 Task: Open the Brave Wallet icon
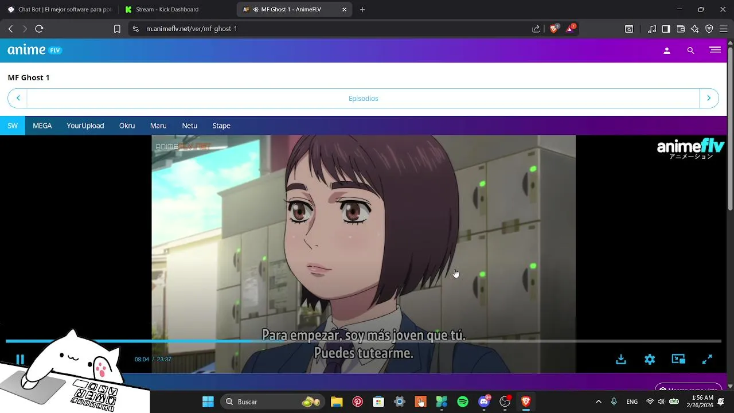point(681,29)
